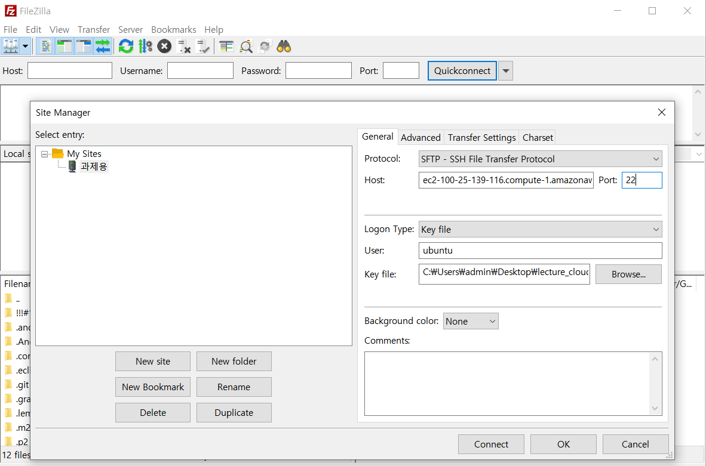This screenshot has width=706, height=466.
Task: Click the Site Manager Port field
Action: tap(641, 180)
